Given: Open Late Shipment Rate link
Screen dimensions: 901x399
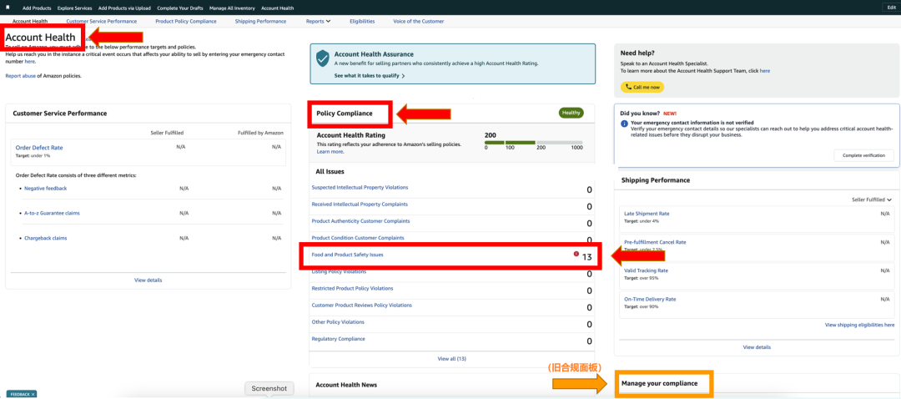Looking at the screenshot, I should 647,214.
